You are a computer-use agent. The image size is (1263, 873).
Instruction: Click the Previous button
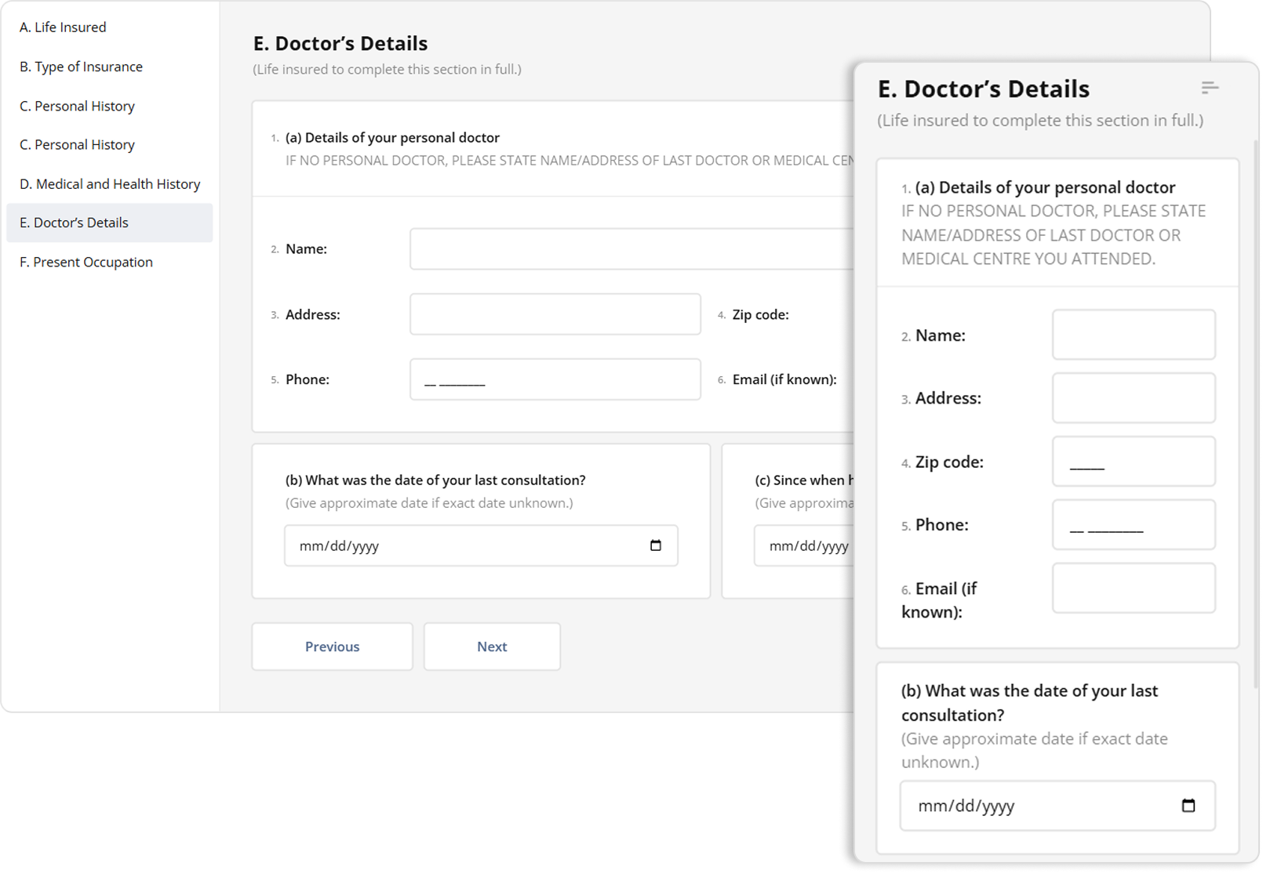[332, 646]
